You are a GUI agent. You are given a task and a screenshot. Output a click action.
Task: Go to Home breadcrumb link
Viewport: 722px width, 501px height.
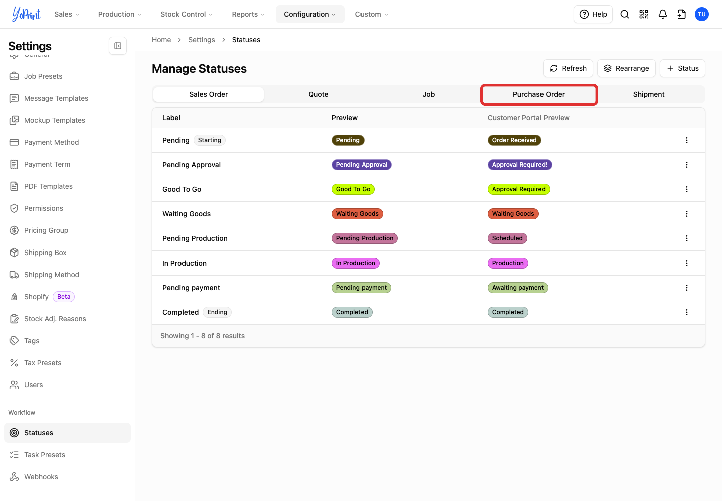(x=161, y=40)
